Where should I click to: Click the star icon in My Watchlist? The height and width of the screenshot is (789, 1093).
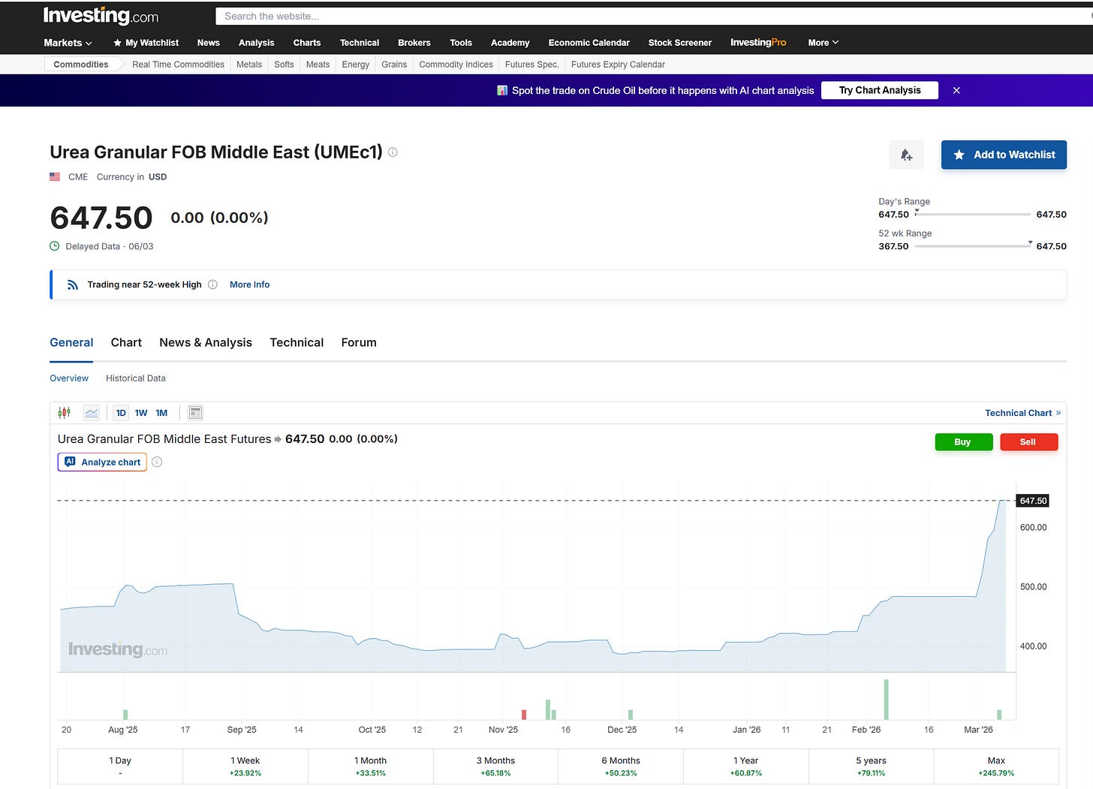[x=117, y=43]
